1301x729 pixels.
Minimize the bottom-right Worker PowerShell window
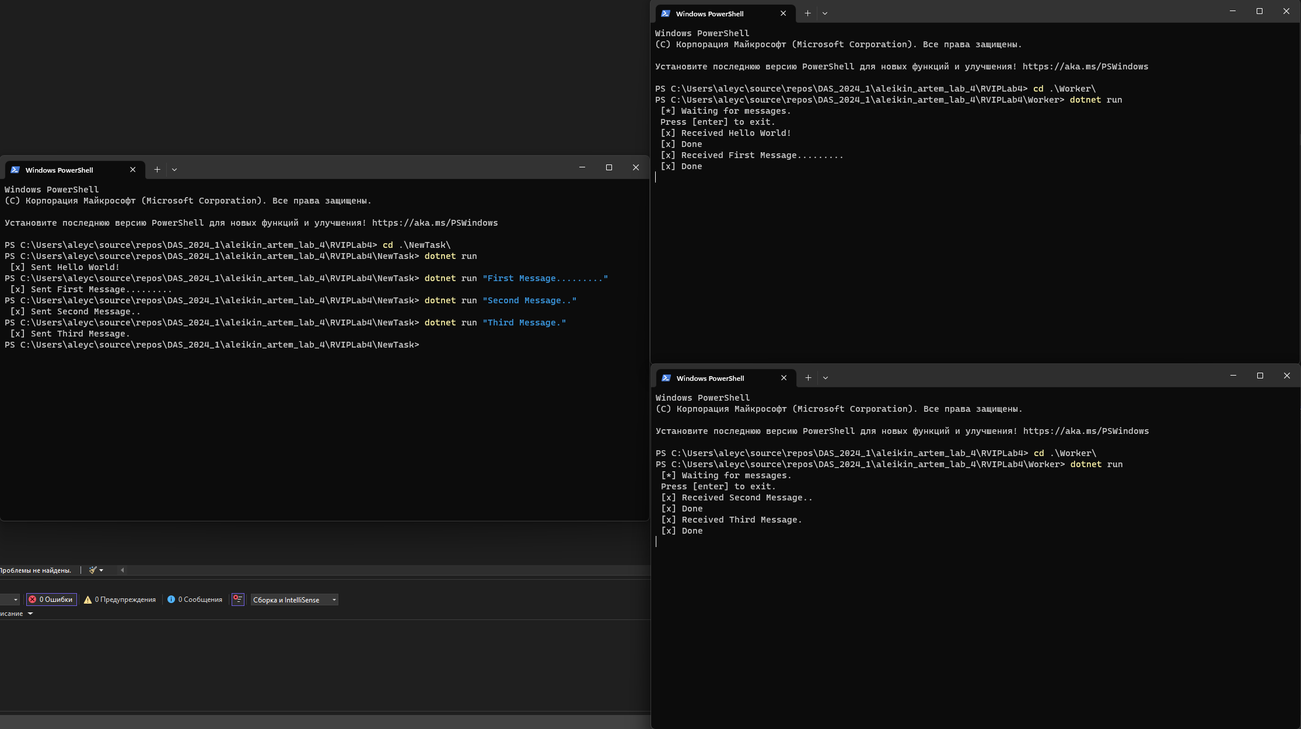point(1233,376)
